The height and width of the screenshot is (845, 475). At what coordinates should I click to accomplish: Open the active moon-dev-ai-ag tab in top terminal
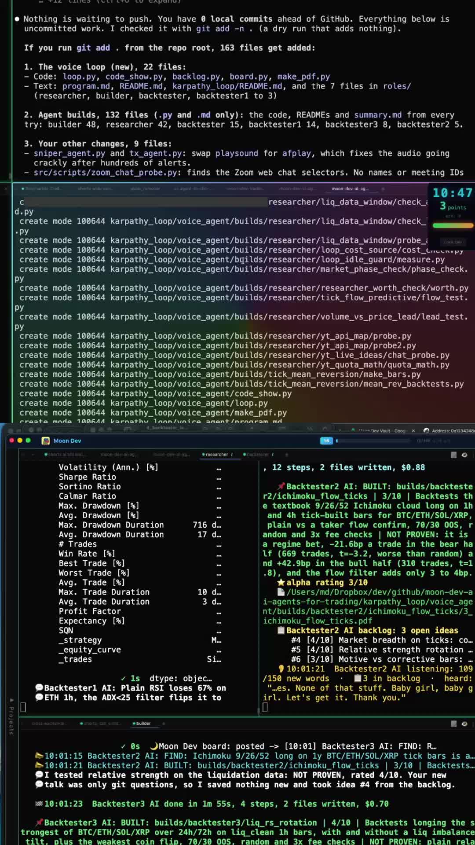click(350, 189)
